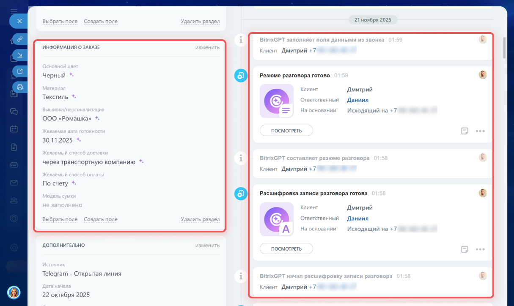Viewport: 514px width, 306px height.
Task: Click the empty Модель сумки field
Action: pyautogui.click(x=62, y=205)
